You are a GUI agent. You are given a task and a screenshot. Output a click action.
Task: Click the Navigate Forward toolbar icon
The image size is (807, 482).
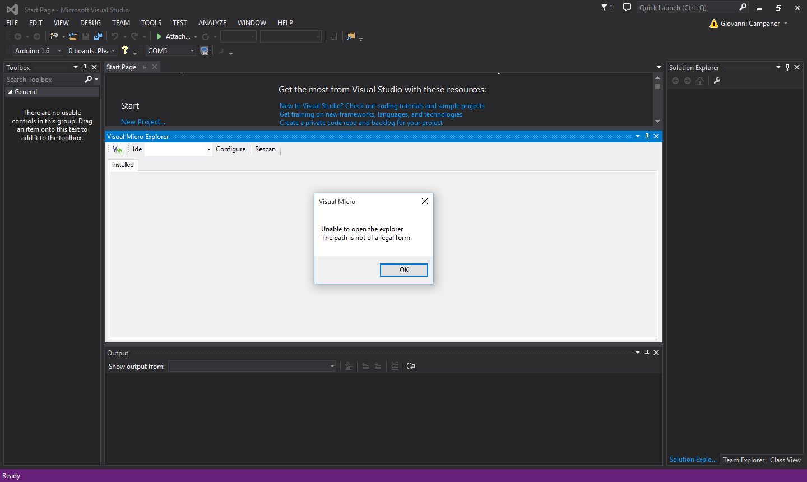tap(37, 36)
